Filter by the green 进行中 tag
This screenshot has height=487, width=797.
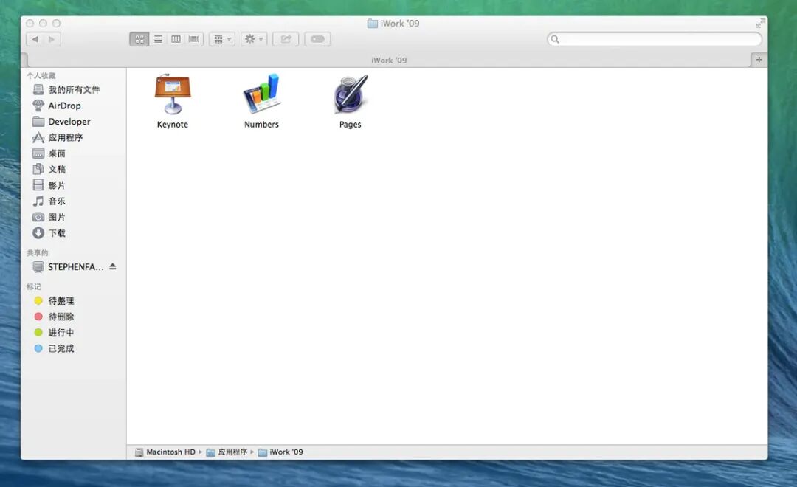click(x=54, y=333)
